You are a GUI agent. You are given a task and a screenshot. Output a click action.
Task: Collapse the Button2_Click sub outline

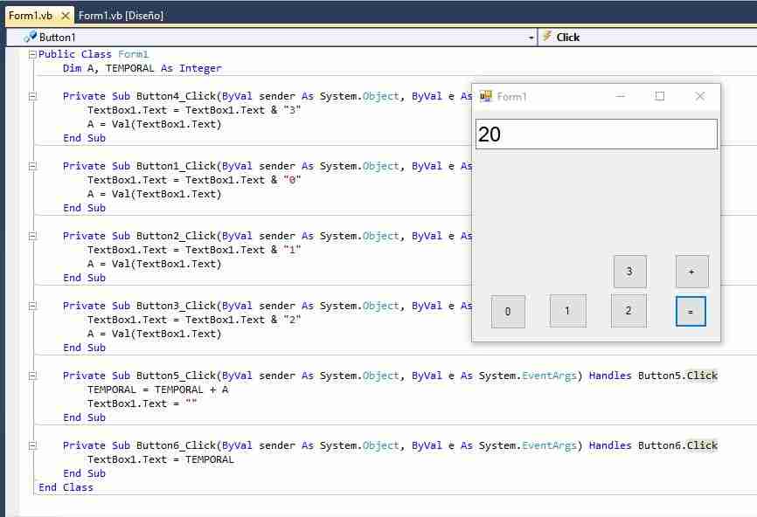coord(32,237)
